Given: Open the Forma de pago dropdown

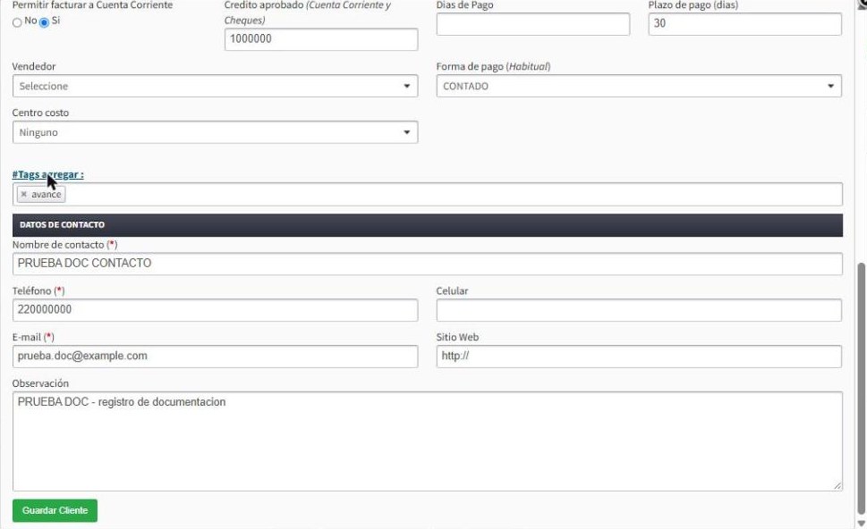Looking at the screenshot, I should (639, 86).
